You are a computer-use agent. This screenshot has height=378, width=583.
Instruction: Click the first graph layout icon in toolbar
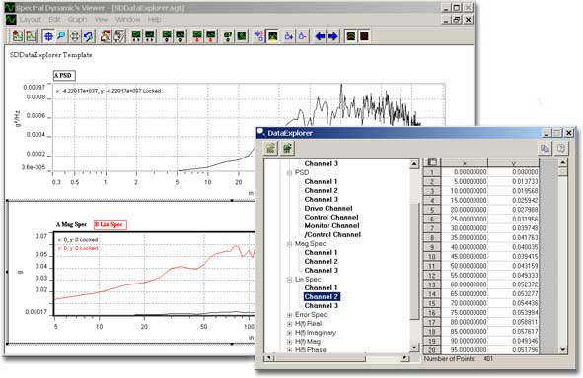coord(18,36)
